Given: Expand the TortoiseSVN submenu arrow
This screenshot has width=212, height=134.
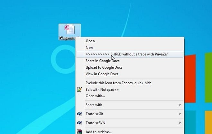Looking at the screenshot, I should tap(180, 123).
